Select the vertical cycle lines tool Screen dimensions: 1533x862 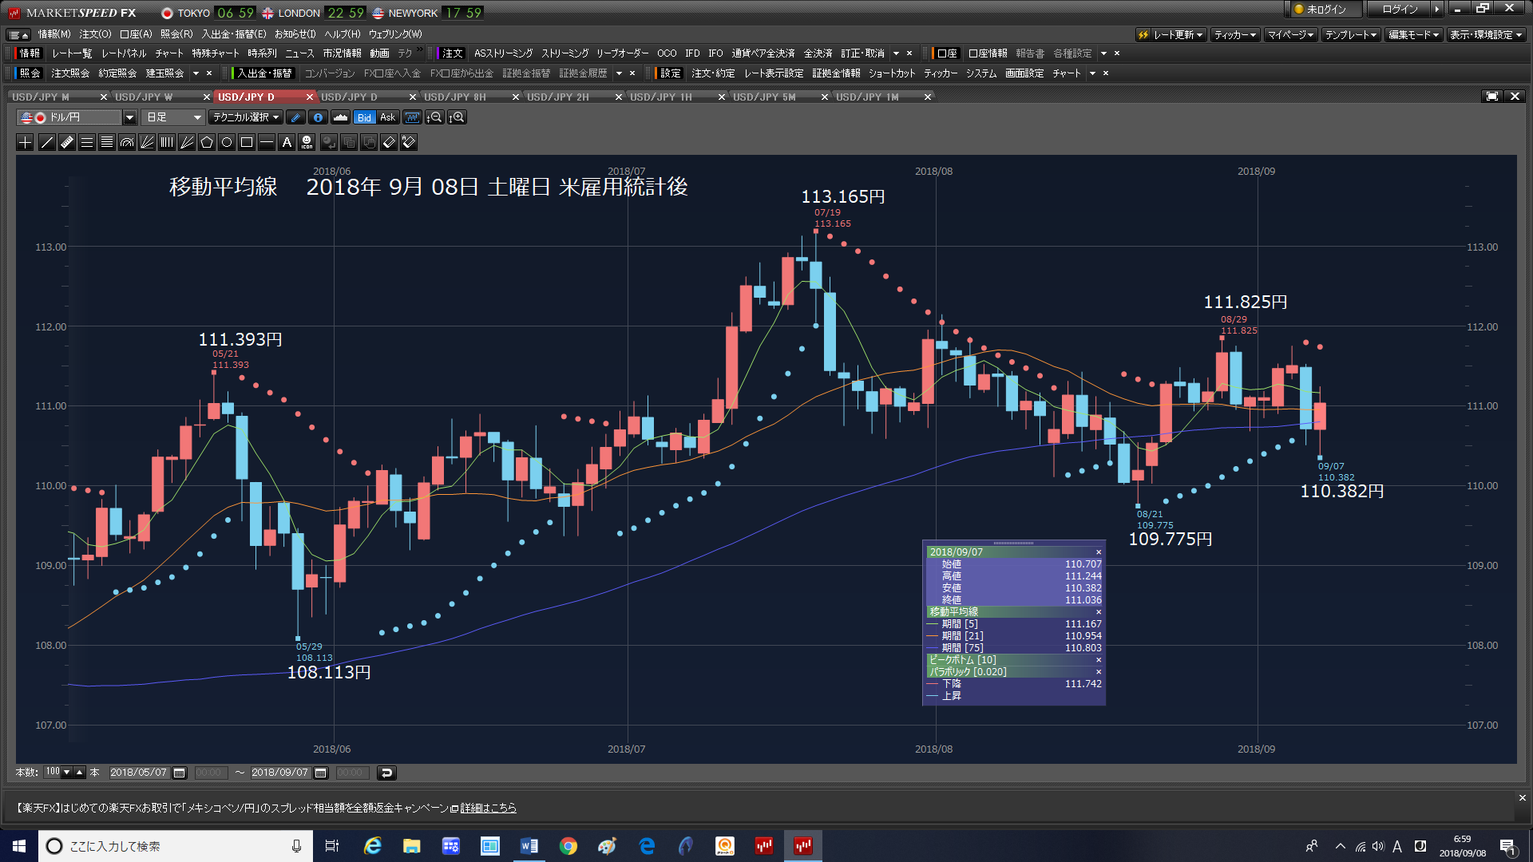click(167, 142)
